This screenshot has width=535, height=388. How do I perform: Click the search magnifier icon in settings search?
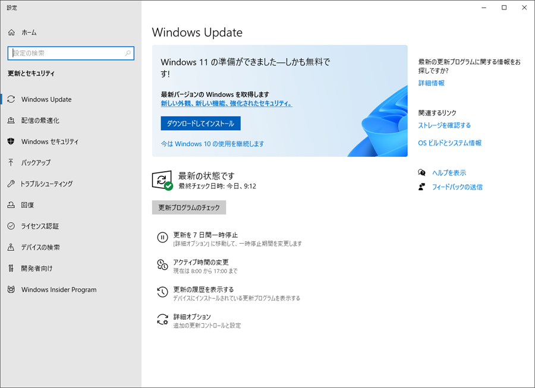tap(128, 53)
